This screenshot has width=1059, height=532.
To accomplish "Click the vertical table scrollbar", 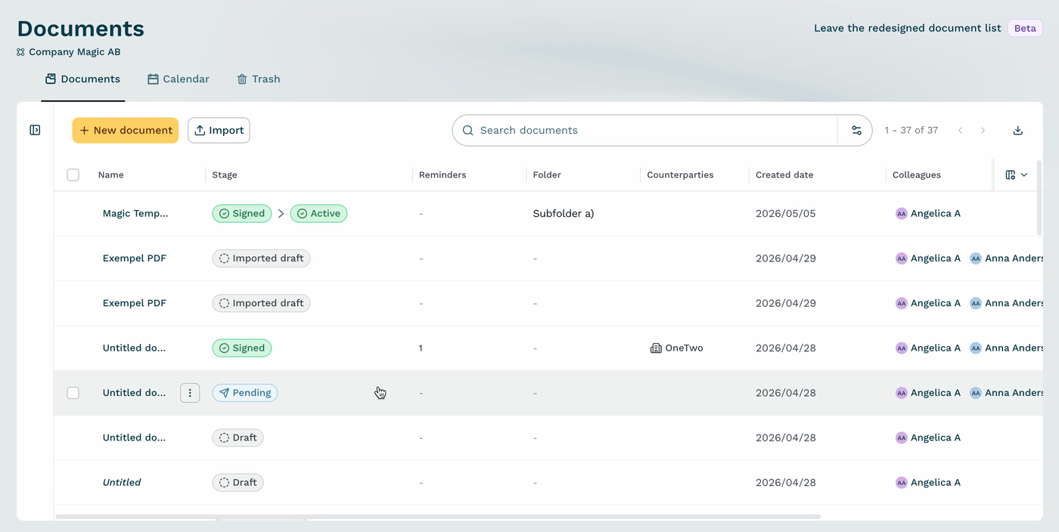I will click(1039, 198).
